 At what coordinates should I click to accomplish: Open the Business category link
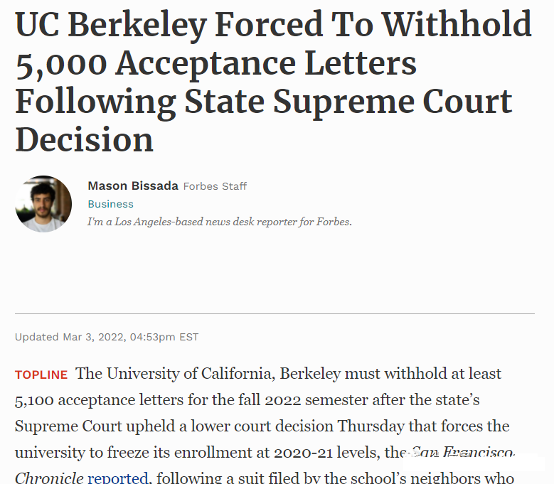click(110, 204)
